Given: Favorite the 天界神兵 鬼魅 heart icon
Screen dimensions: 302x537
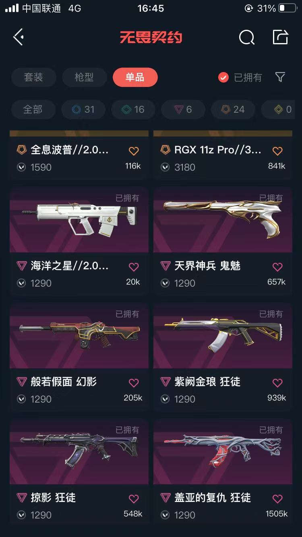Looking at the screenshot, I should (277, 267).
